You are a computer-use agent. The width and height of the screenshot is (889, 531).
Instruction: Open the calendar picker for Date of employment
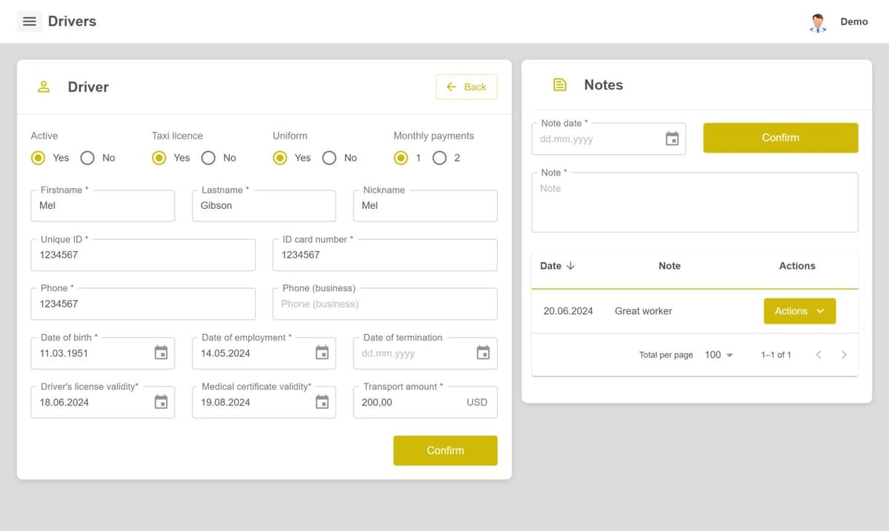(322, 353)
